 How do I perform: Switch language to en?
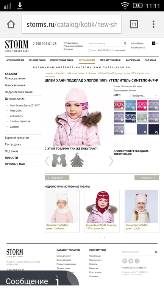157,43
